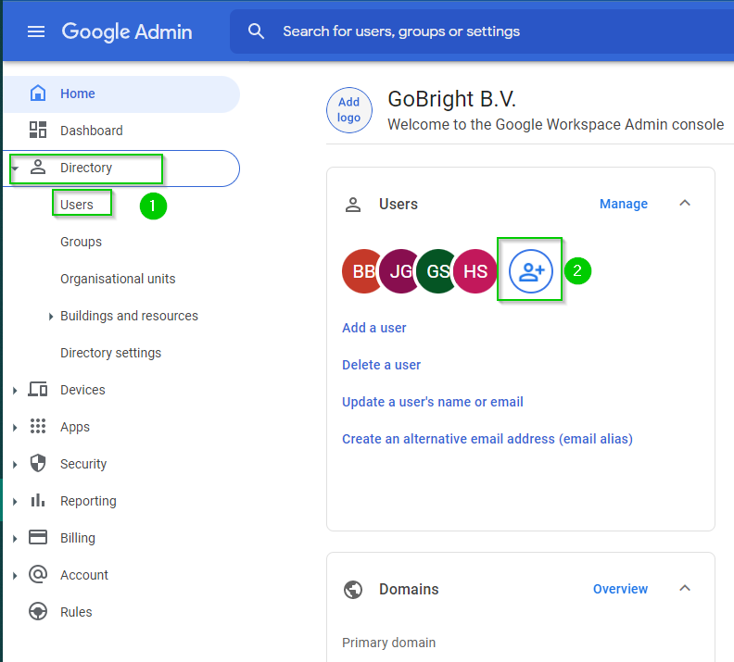The image size is (734, 662).
Task: Open Directory settings
Action: tap(111, 353)
